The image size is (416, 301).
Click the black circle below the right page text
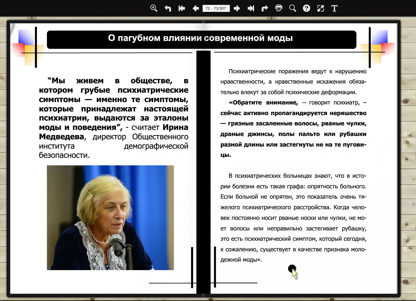point(292,268)
